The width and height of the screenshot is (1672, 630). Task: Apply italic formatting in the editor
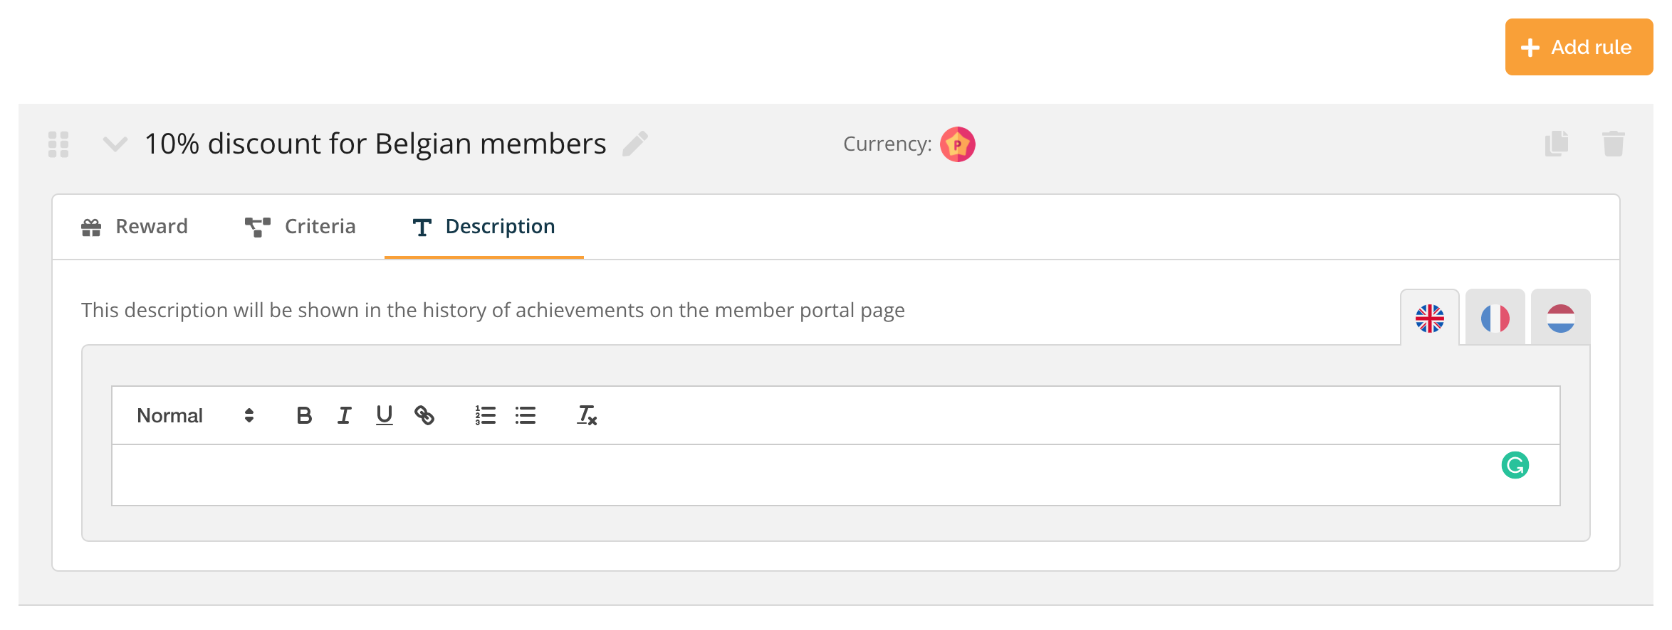coord(344,415)
